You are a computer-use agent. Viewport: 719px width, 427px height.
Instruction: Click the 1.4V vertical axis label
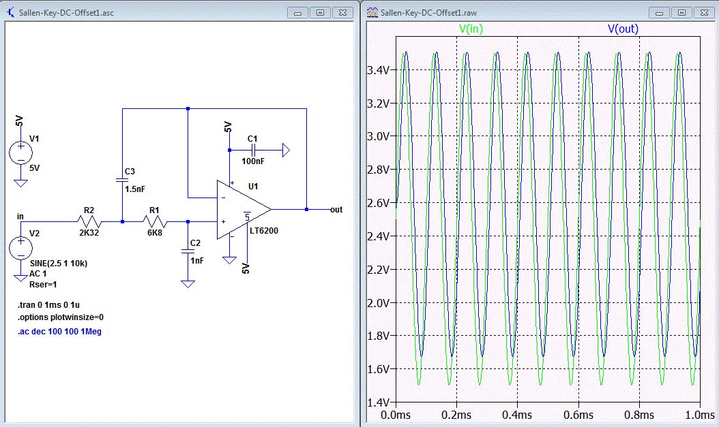[379, 402]
